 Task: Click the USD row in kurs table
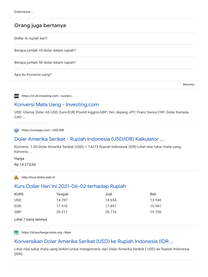coord(18,200)
